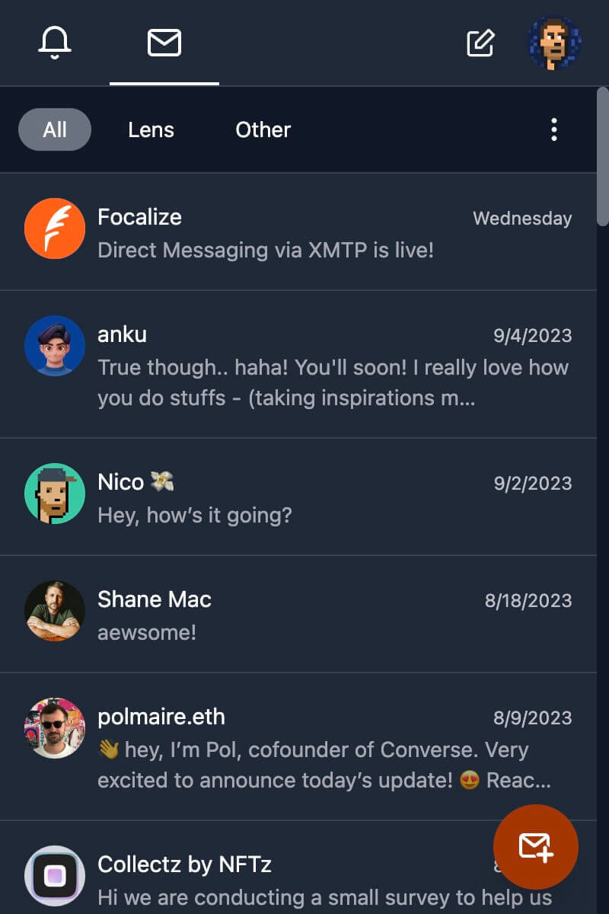Click Shane Mac's profile photo

click(55, 611)
